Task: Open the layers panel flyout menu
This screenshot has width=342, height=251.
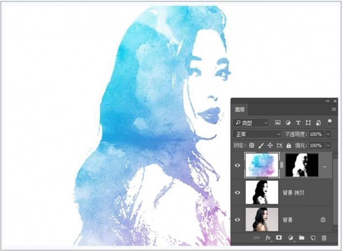Action: pos(334,110)
